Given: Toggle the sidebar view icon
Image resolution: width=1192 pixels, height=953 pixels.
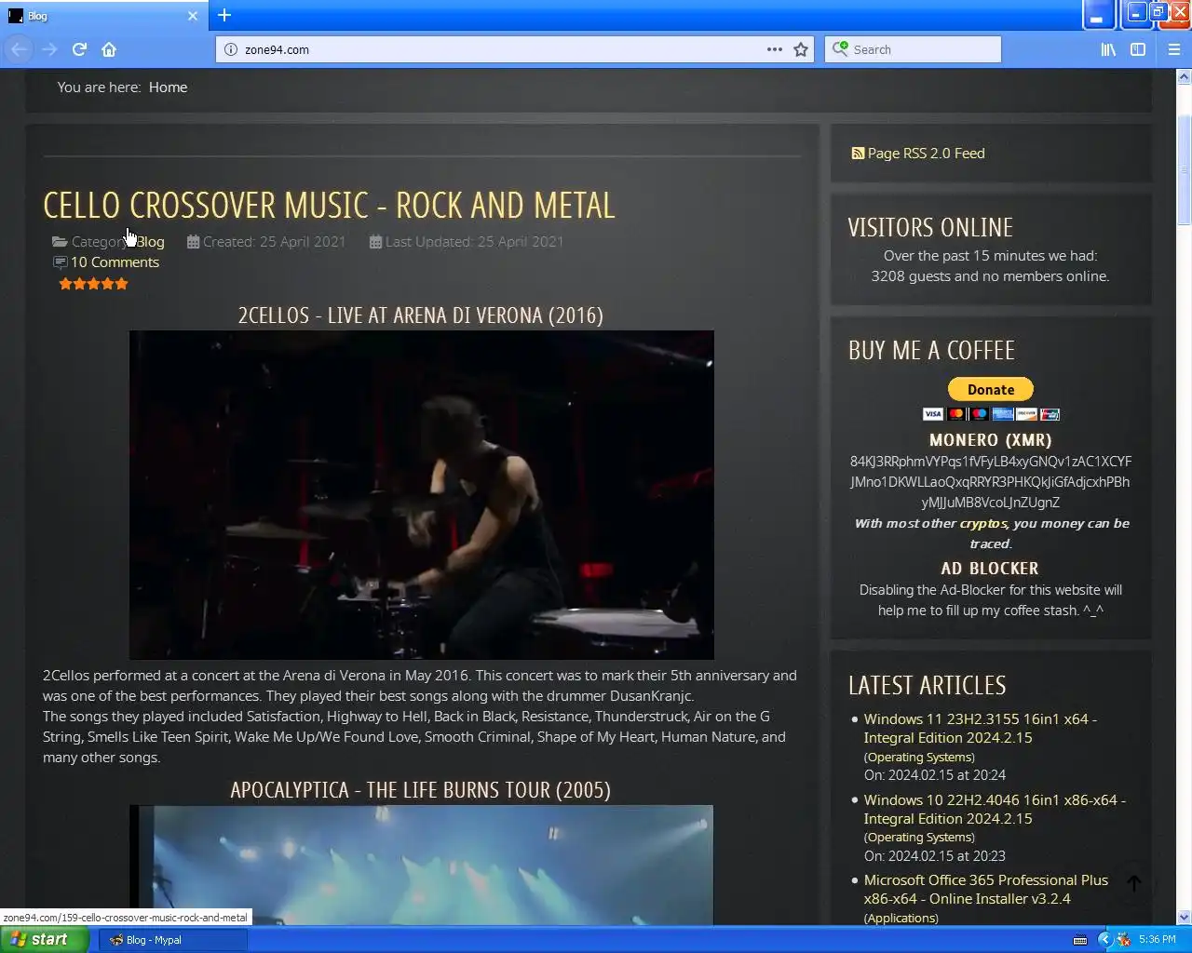Looking at the screenshot, I should tap(1138, 49).
